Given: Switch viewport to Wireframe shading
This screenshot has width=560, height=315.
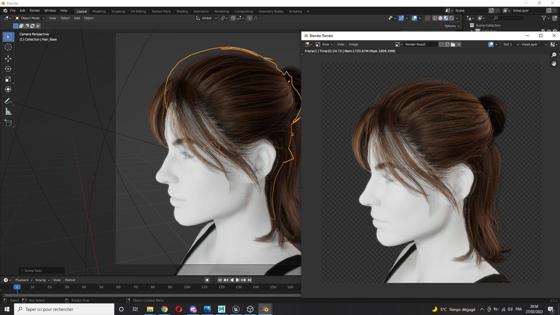Looking at the screenshot, I should pyautogui.click(x=435, y=18).
